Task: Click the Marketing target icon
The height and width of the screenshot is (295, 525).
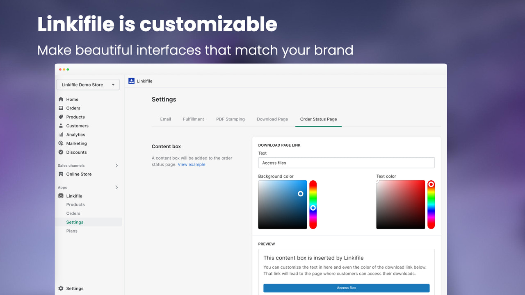Action: 61,143
